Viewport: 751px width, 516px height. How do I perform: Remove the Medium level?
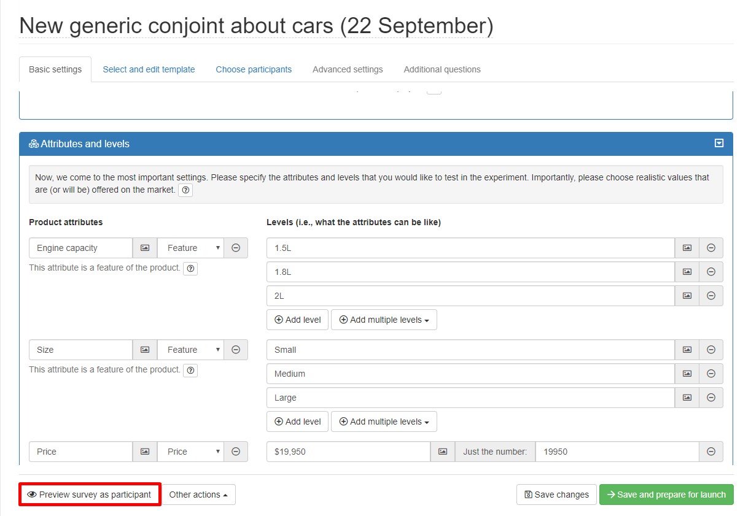711,374
